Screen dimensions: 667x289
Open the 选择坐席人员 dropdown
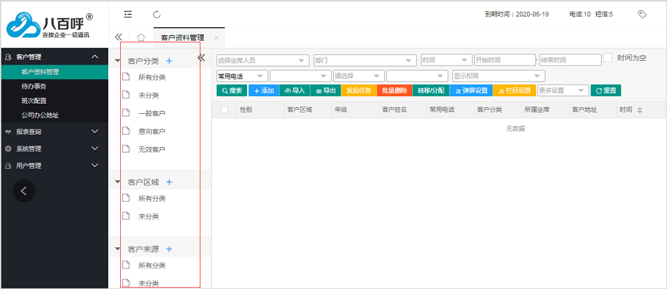pyautogui.click(x=263, y=61)
